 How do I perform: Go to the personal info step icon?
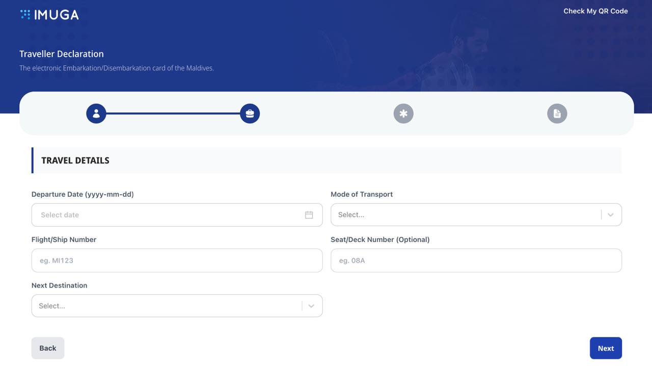pyautogui.click(x=96, y=113)
